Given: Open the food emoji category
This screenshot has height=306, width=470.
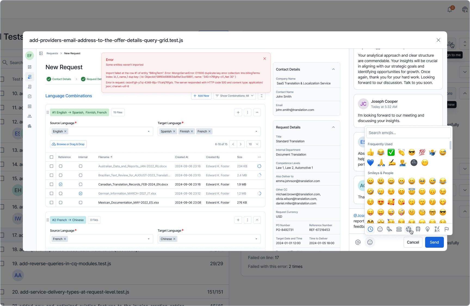Looking at the screenshot, I should 399,229.
